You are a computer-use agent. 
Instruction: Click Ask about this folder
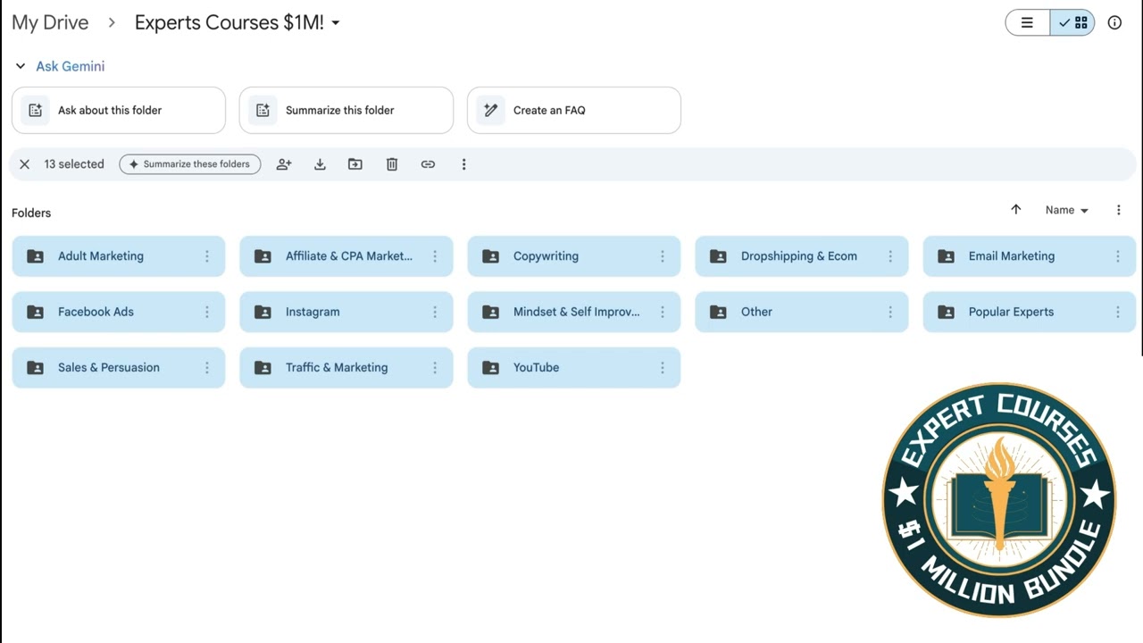[119, 110]
